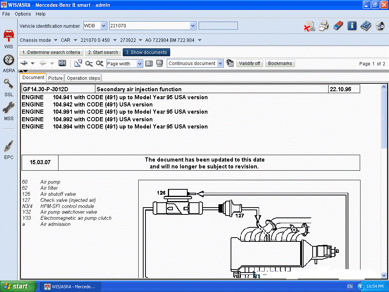Click the red eraser icon
The height and width of the screenshot is (292, 389).
(x=338, y=26)
